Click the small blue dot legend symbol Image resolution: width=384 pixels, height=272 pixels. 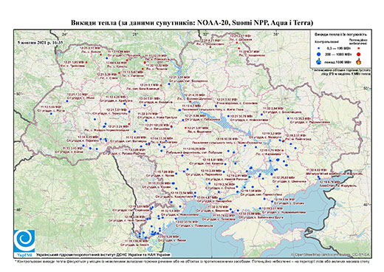319,48
